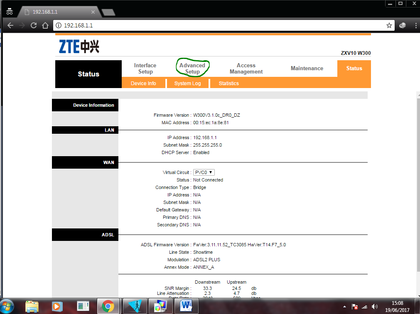The image size is (420, 314).
Task: Click the page vertical scrollbar
Action: coord(418,185)
